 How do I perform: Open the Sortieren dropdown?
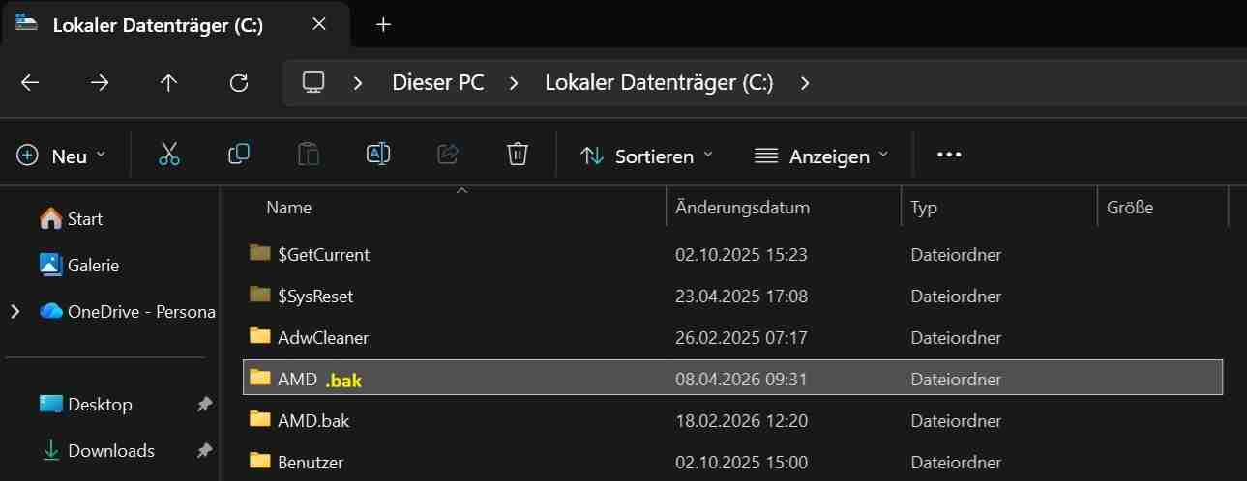(x=646, y=156)
